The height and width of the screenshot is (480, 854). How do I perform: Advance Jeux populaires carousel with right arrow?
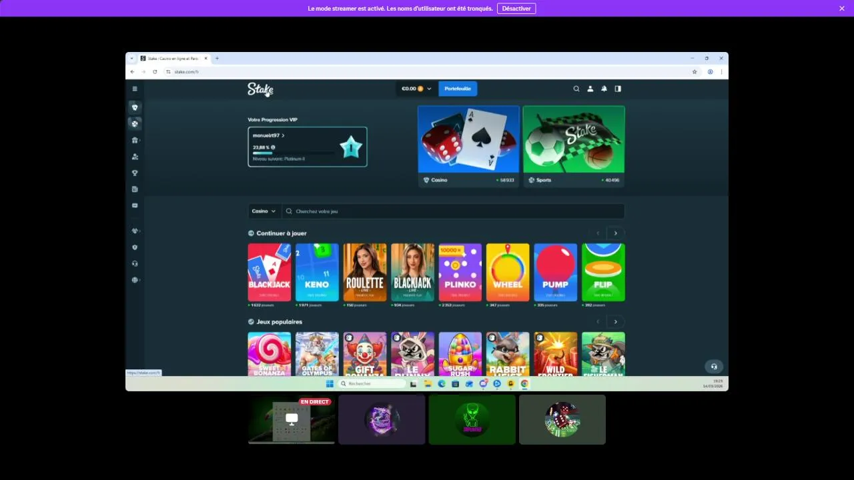[615, 321]
